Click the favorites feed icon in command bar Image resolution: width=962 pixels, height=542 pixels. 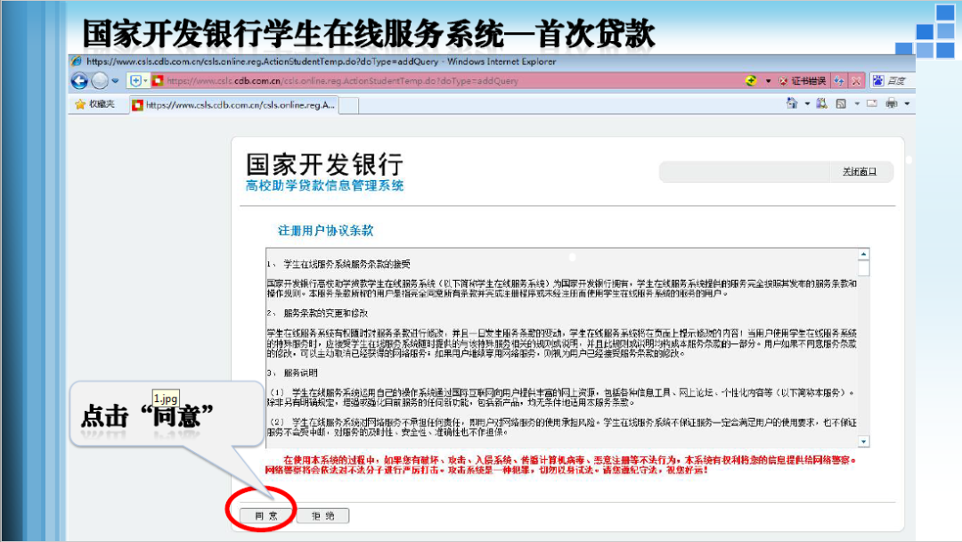[821, 103]
